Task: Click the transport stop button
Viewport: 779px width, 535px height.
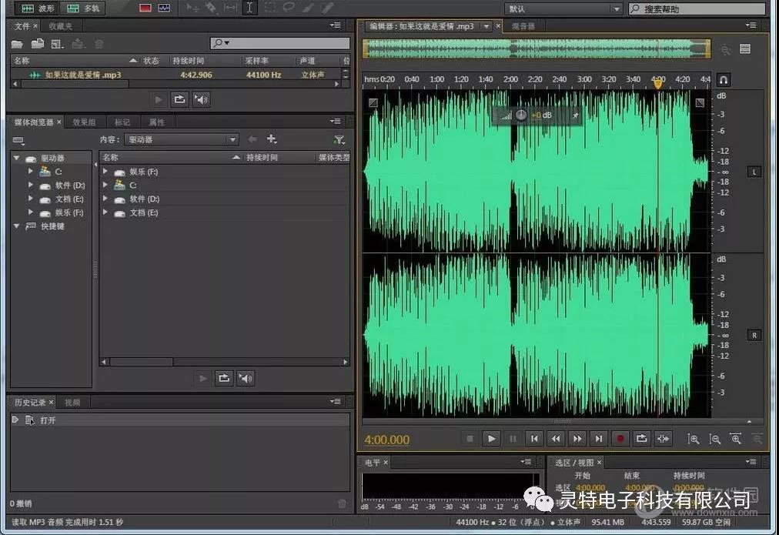Action: point(470,439)
